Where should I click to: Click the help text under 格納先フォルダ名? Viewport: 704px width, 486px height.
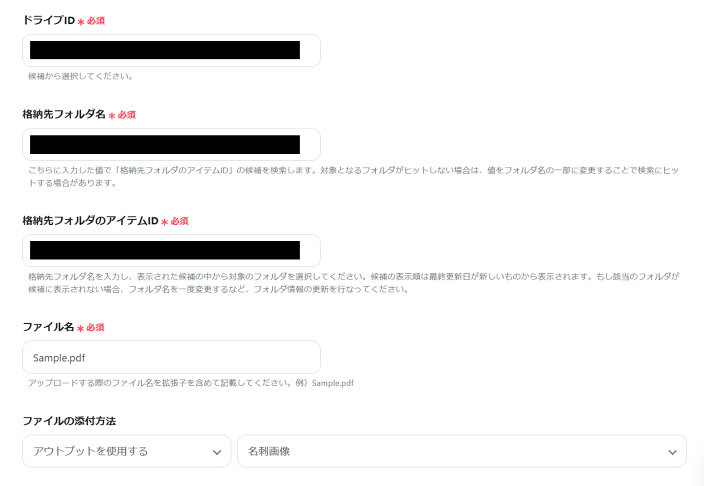click(353, 176)
